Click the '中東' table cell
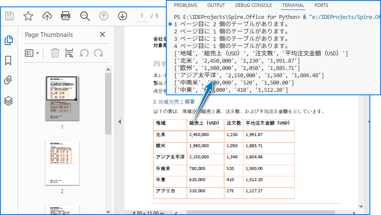Screen dimensions: 381x215 pyautogui.click(x=170, y=182)
